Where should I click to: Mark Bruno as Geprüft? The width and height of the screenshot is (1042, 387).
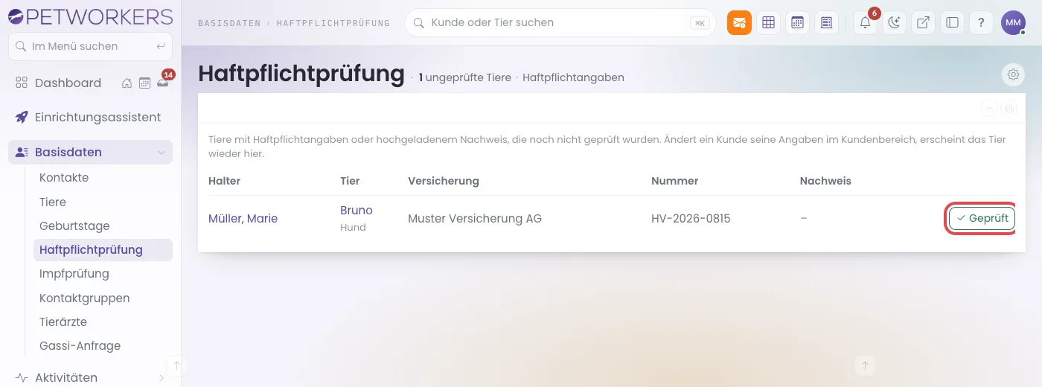pos(982,218)
